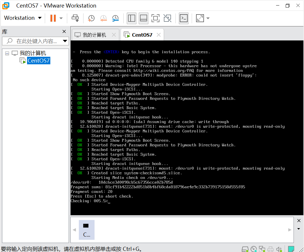Open the stretch guest dropdown arrow
304x252 pixels.
(x=208, y=18)
